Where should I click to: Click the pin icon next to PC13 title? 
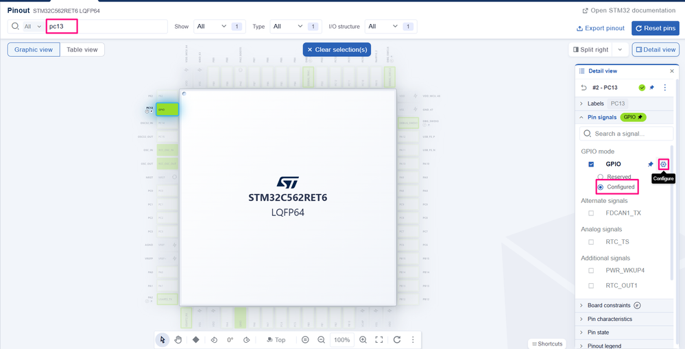tap(652, 87)
